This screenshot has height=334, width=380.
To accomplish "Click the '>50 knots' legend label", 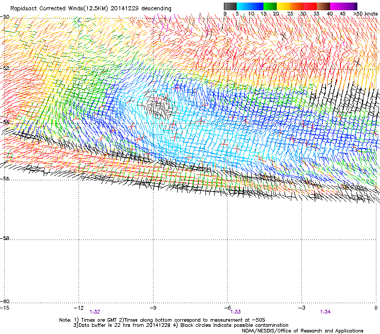I will (365, 14).
